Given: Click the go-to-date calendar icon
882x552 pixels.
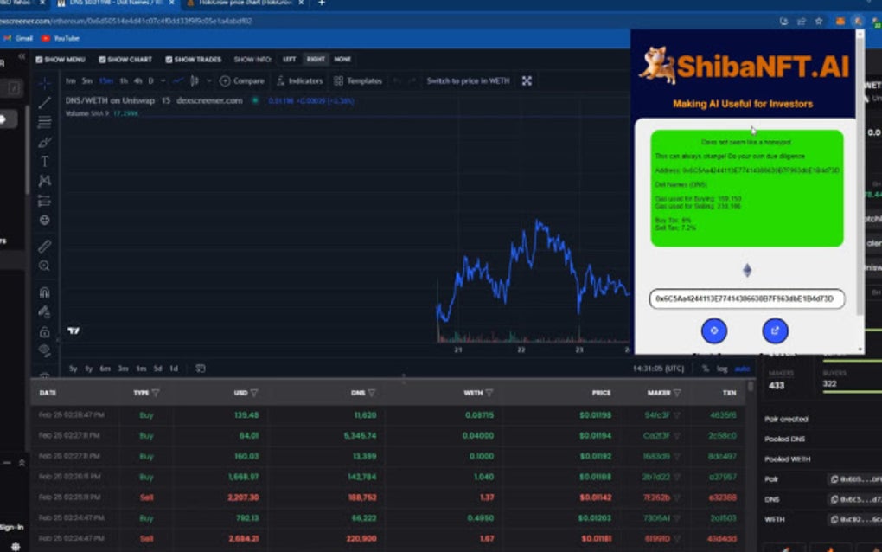Looking at the screenshot, I should coord(201,369).
